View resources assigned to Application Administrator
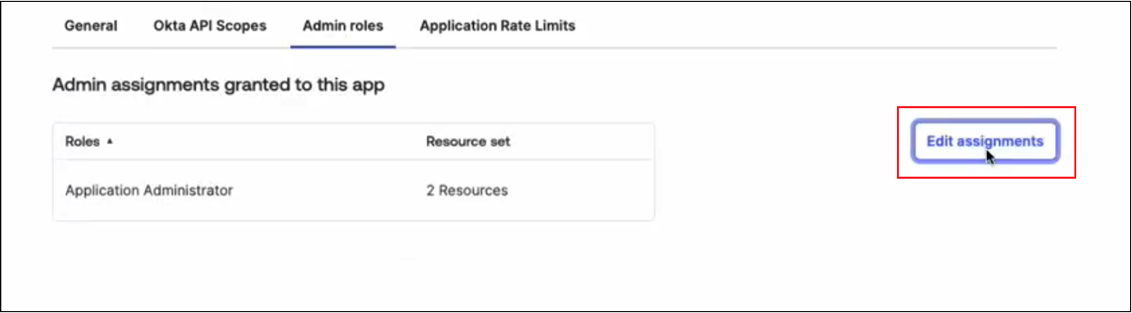 [467, 191]
